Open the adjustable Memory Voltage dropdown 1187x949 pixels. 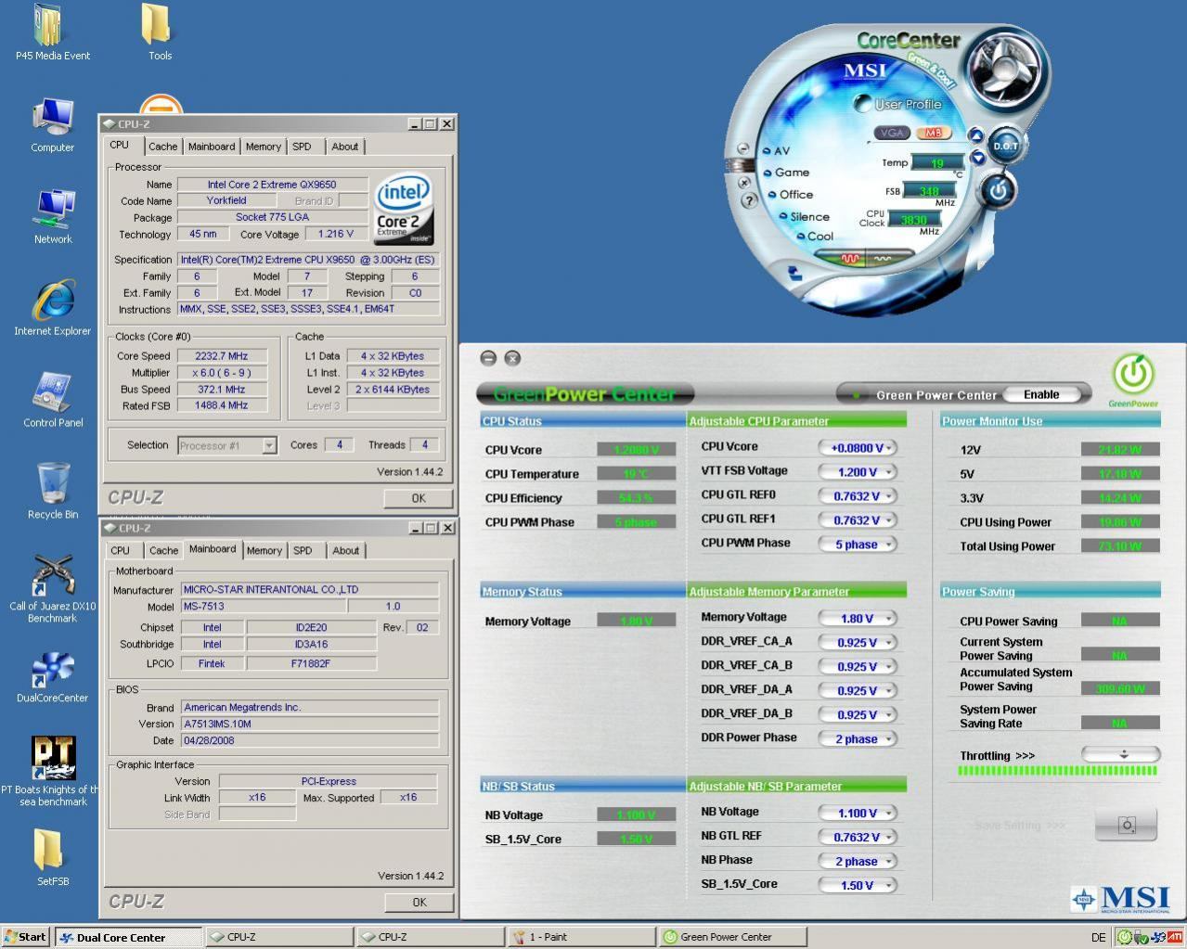[x=858, y=619]
